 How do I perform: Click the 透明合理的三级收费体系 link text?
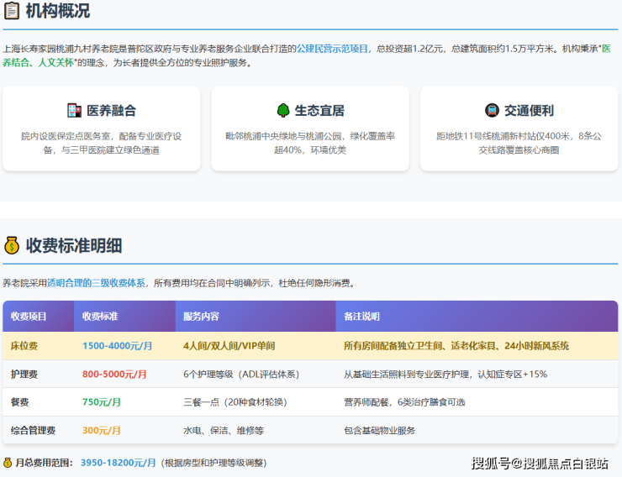(96, 283)
